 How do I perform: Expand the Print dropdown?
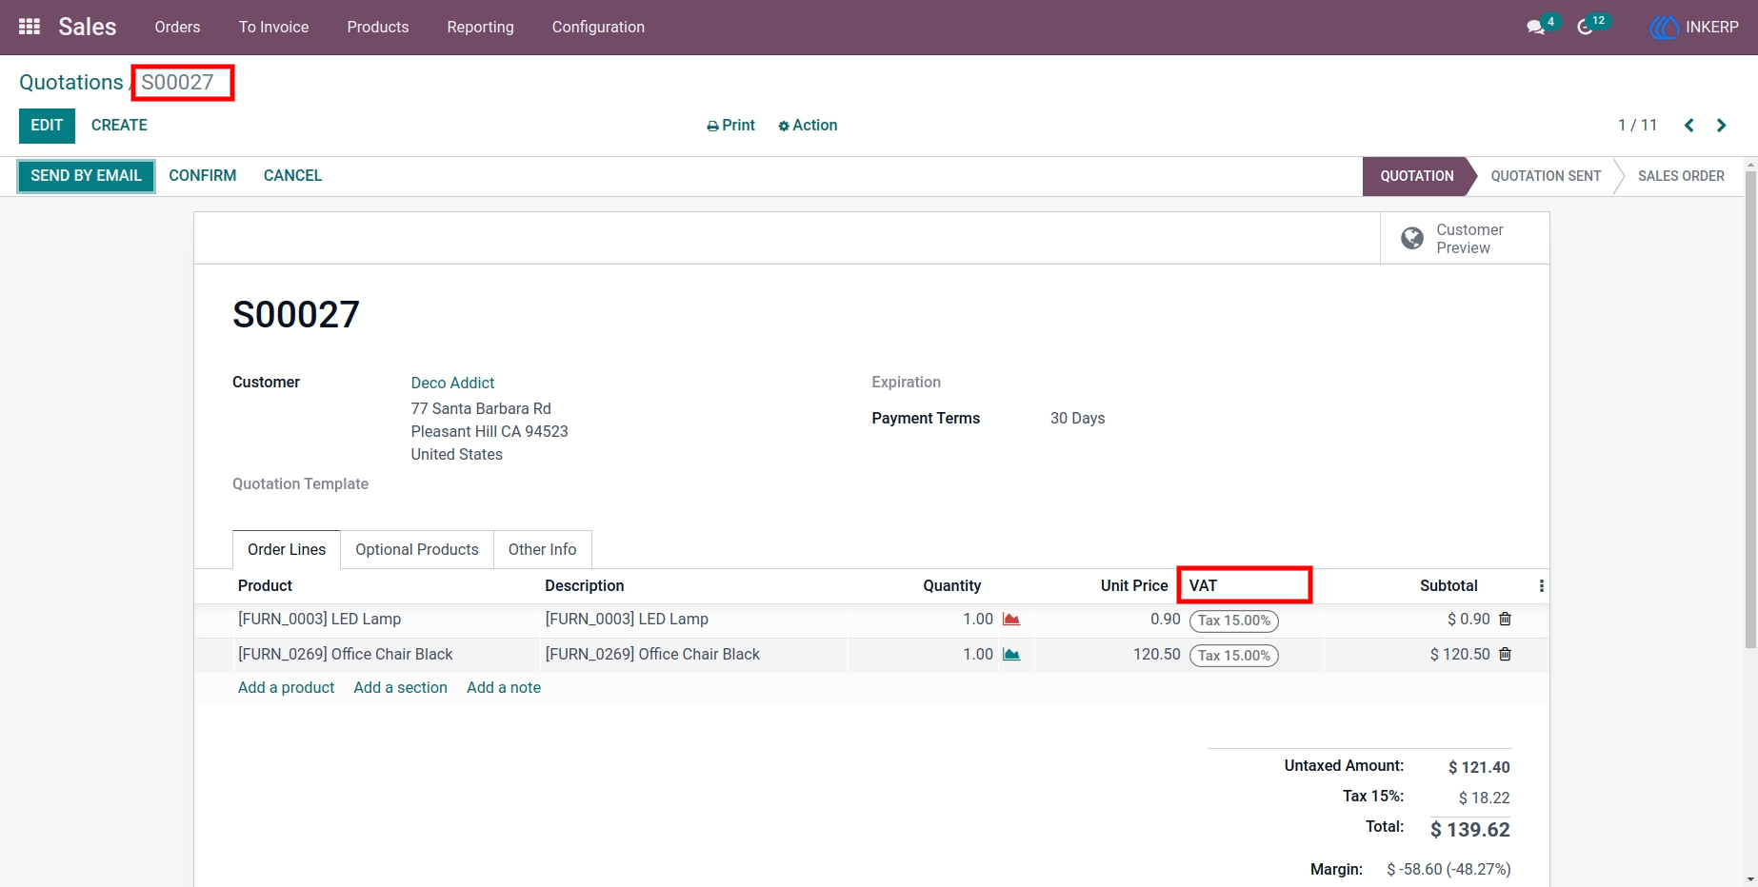click(730, 126)
